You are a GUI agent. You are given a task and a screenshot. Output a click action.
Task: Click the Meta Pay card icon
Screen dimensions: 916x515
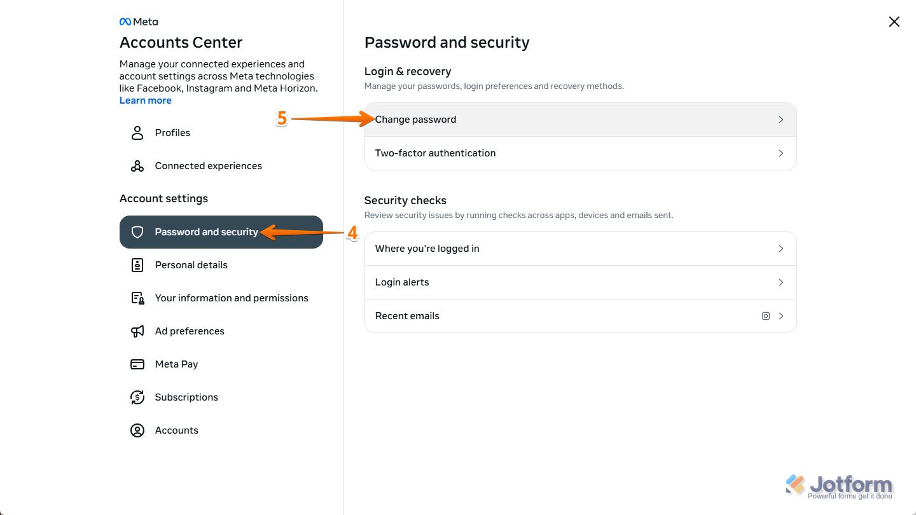click(137, 364)
